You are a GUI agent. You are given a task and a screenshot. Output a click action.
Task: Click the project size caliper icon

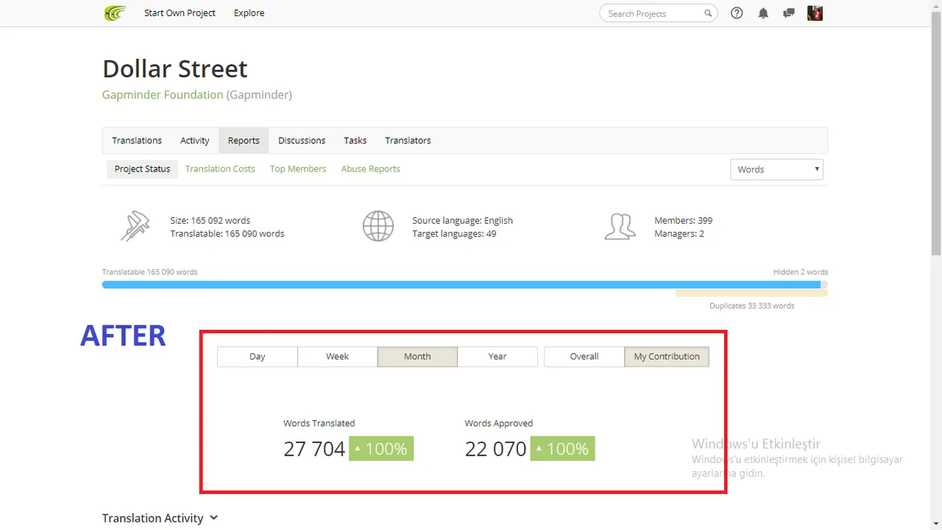[135, 226]
